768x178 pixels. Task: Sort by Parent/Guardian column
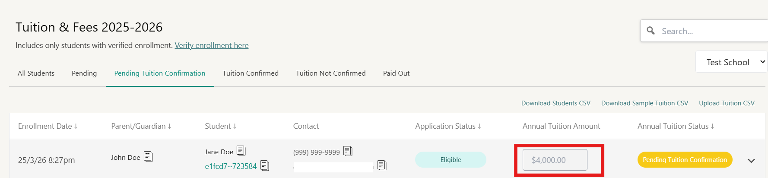(x=141, y=126)
